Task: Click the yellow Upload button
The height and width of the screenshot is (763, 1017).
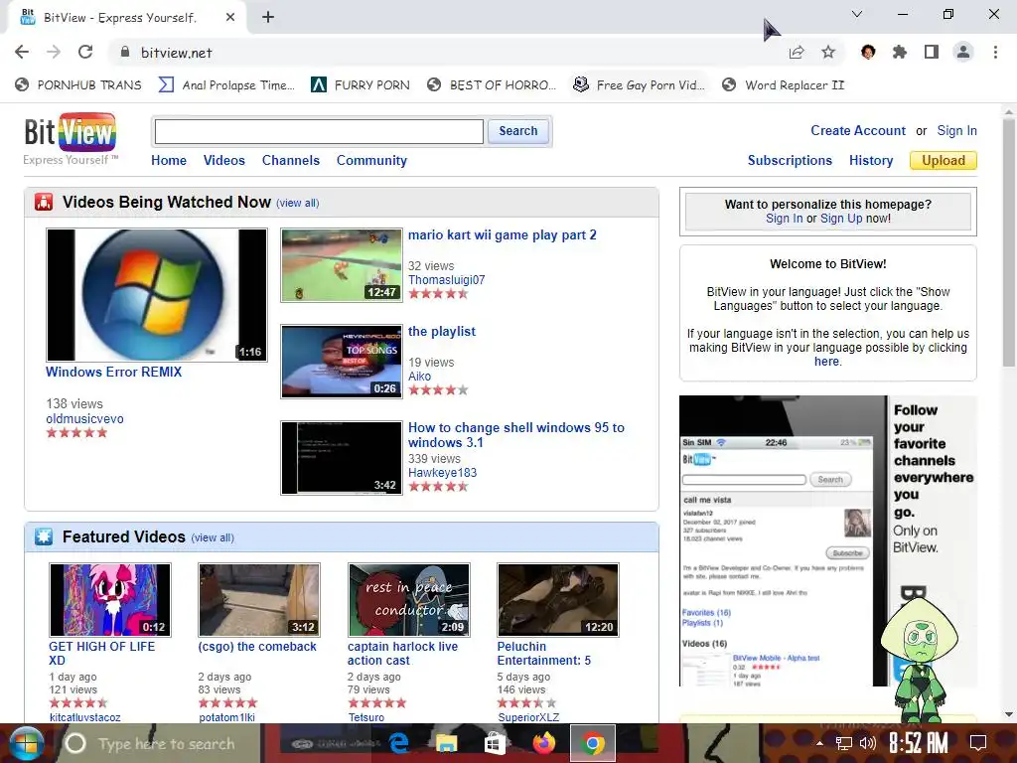Action: tap(944, 160)
